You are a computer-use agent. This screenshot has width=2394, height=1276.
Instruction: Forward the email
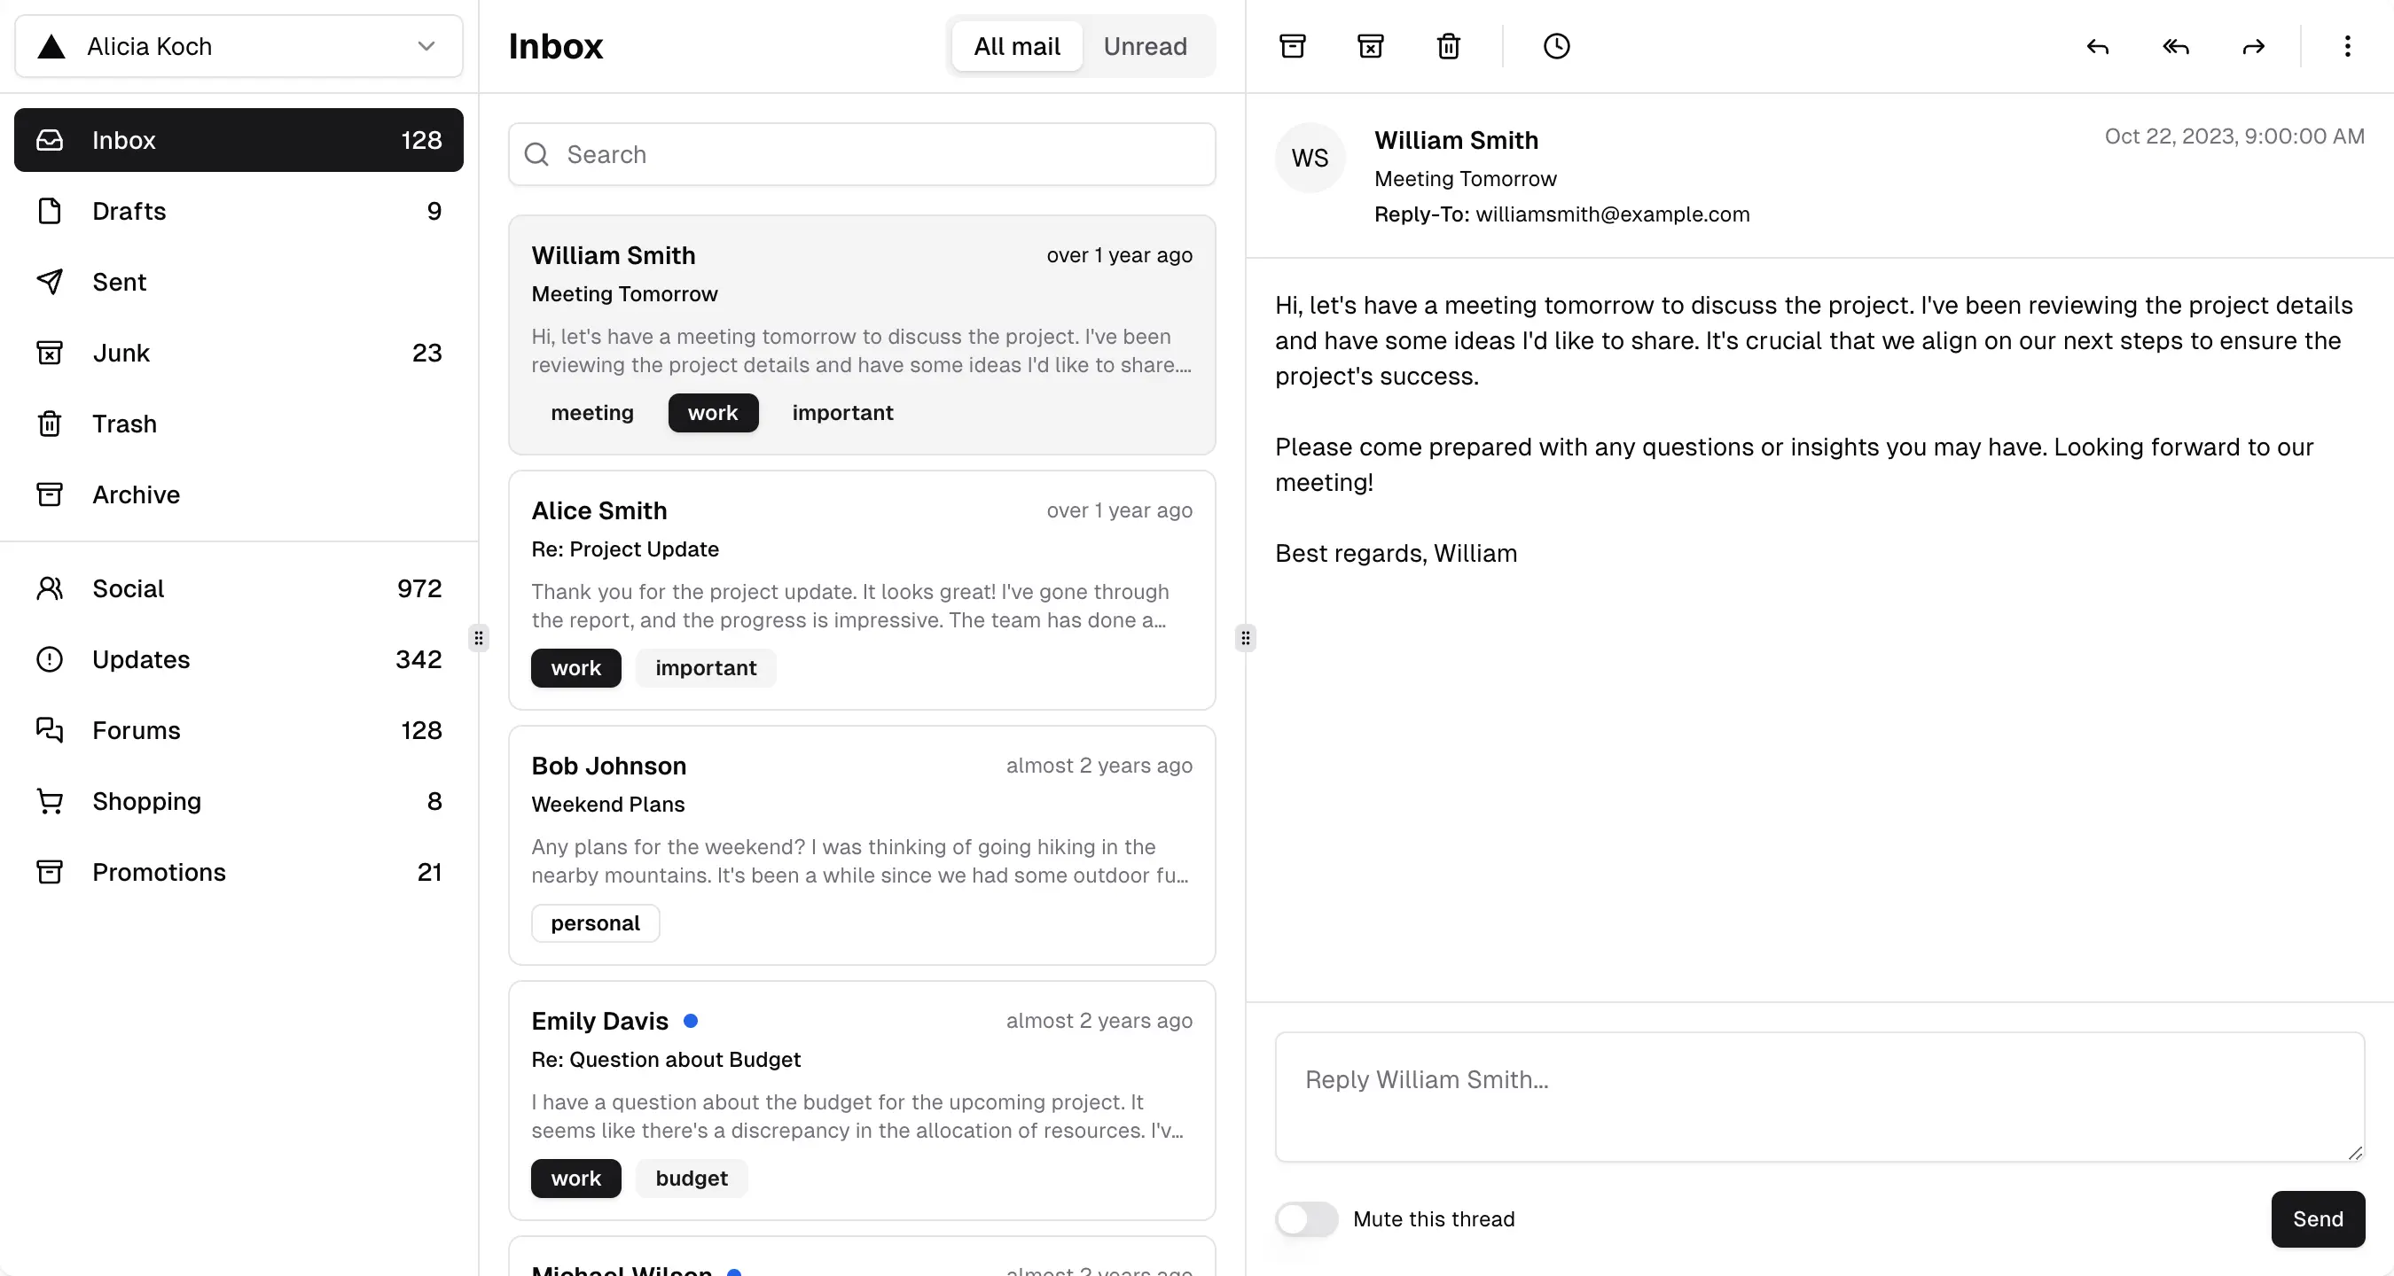click(2253, 47)
